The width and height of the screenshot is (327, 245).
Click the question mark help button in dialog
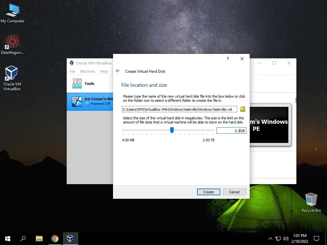click(x=228, y=59)
